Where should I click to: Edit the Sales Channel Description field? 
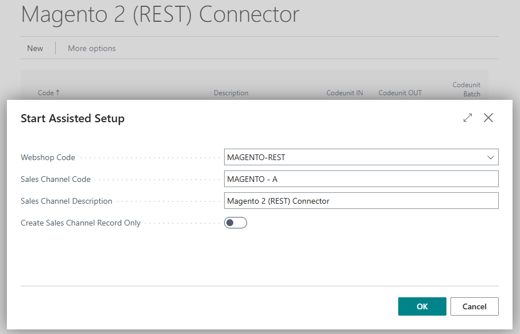pos(361,201)
